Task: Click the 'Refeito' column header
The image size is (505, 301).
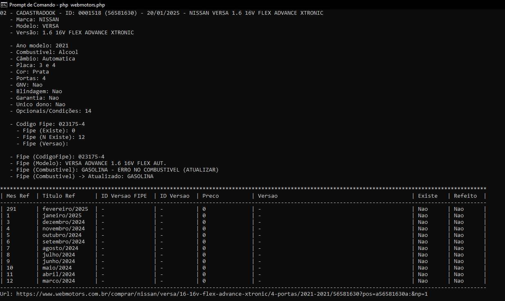Action: coord(465,196)
